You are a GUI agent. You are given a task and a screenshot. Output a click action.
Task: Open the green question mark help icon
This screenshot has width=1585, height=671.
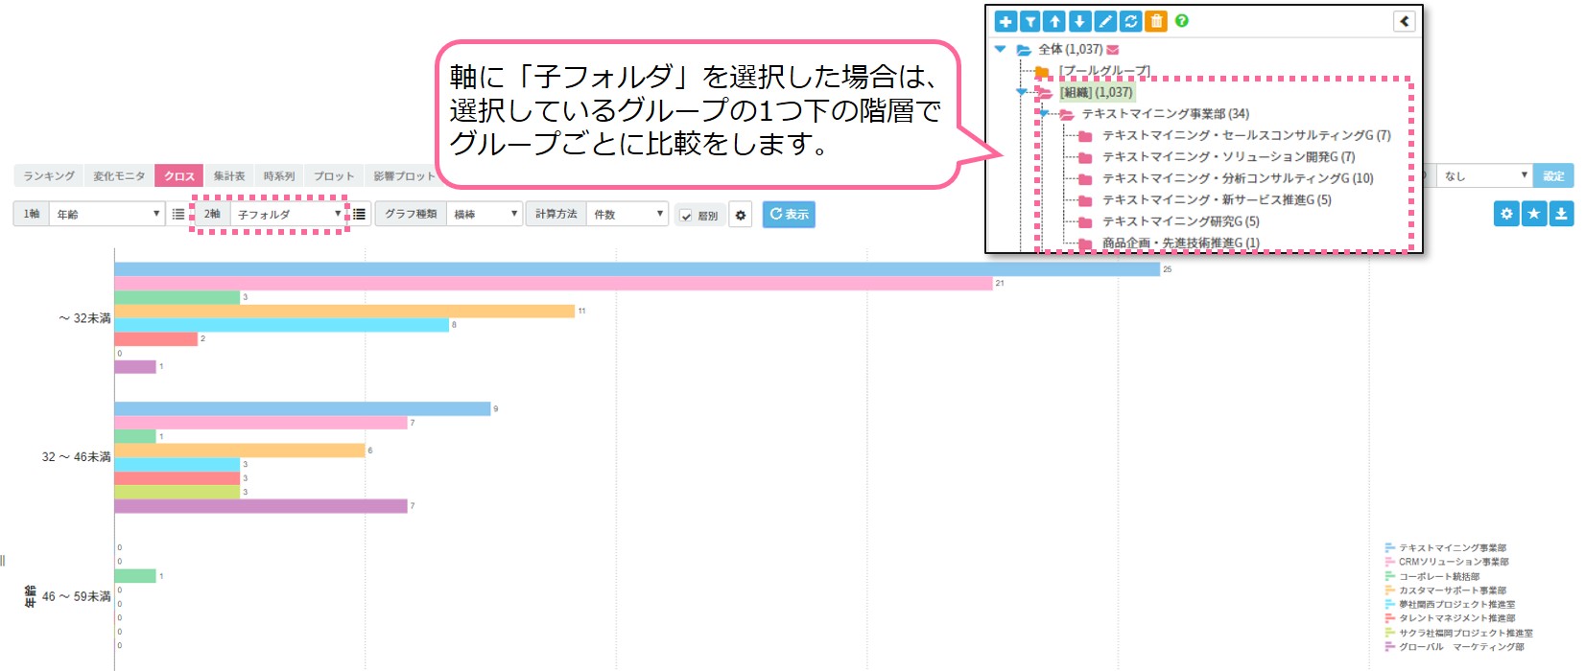point(1182,21)
